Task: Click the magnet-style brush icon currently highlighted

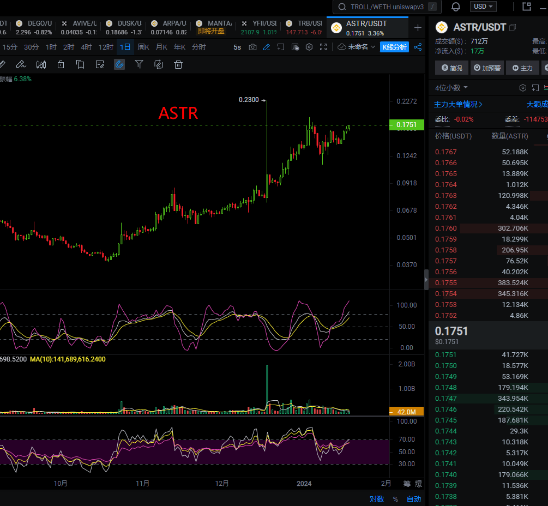Action: coord(118,64)
